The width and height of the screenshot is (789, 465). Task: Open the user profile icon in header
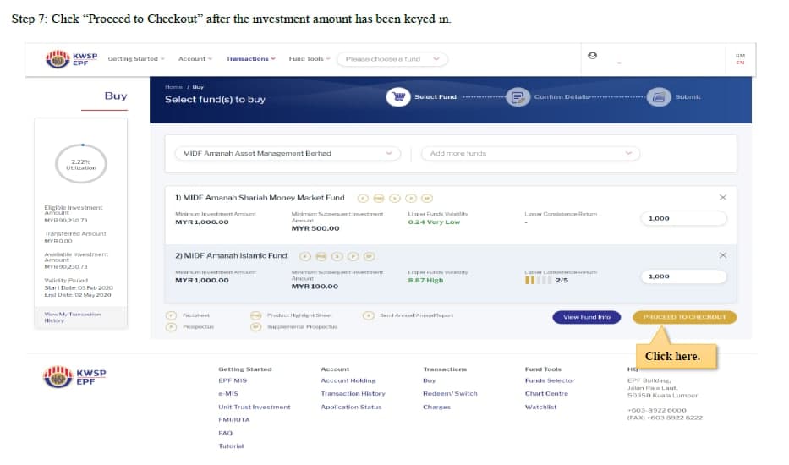[592, 55]
